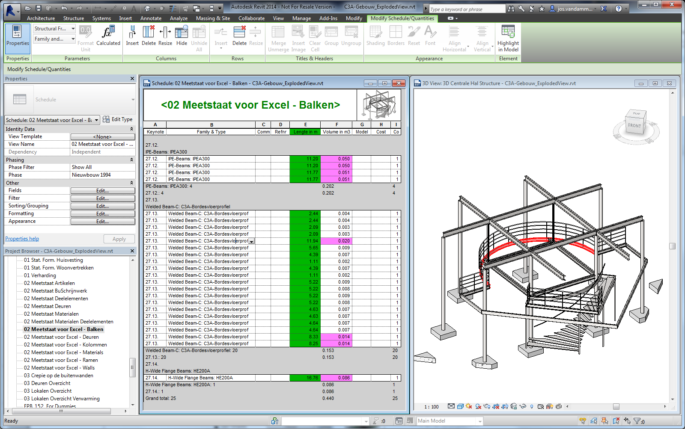Viewport: 685px width, 429px height.
Task: Switch to the Architecture ribbon tab
Action: point(41,18)
